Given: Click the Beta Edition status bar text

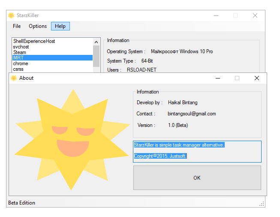Looking at the screenshot, I should (x=21, y=203).
